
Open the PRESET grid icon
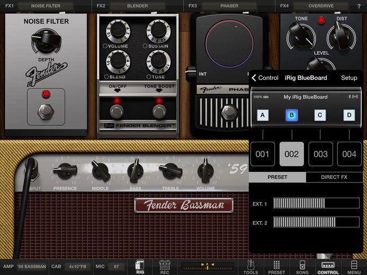[x=276, y=267]
